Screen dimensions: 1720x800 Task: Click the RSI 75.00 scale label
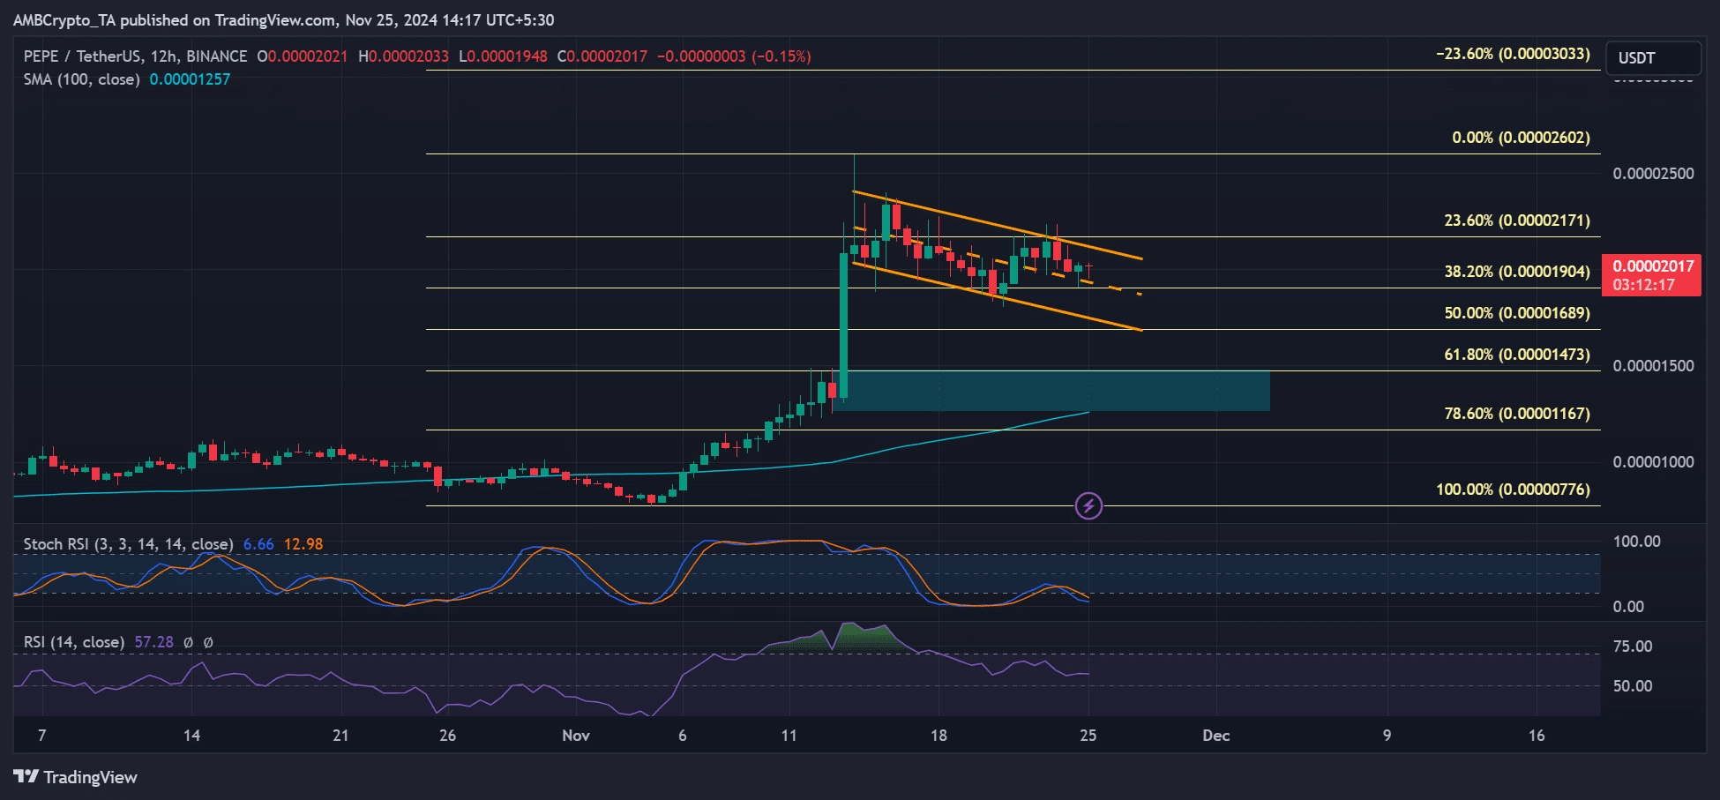coord(1633,647)
